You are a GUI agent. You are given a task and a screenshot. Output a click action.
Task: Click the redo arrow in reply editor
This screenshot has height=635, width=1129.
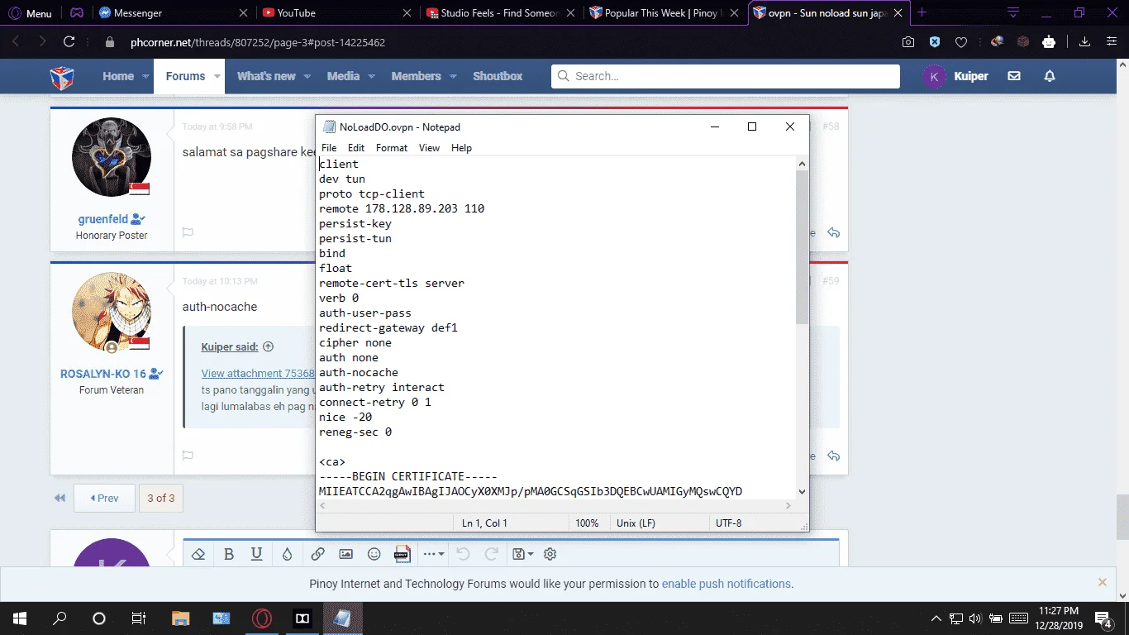491,554
